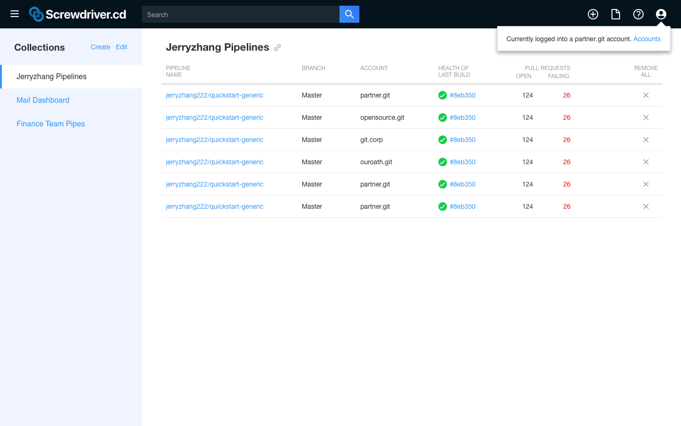Screen dimensions: 681x426
Task: Click green success check in ouroath.git row
Action: (443, 162)
